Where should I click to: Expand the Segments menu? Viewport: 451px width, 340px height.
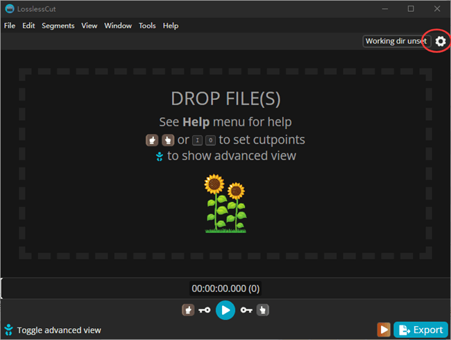tap(58, 26)
